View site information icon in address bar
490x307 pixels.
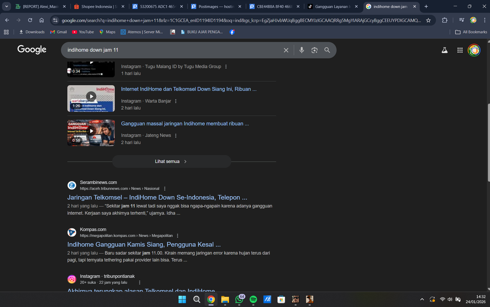click(56, 20)
